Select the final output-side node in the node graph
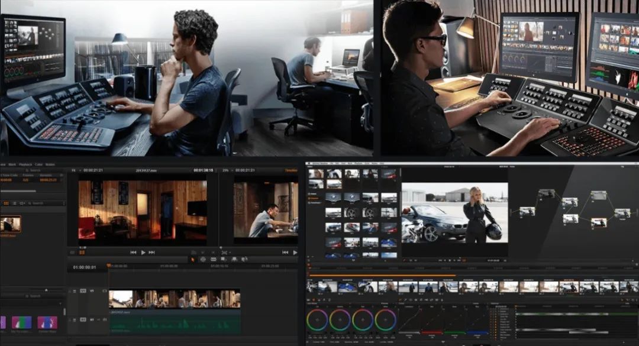Viewport: 639px width, 346px height. tap(622, 213)
